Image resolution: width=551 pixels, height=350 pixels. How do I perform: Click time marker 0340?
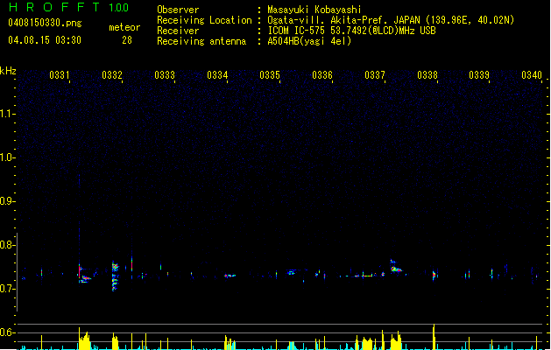click(x=532, y=75)
